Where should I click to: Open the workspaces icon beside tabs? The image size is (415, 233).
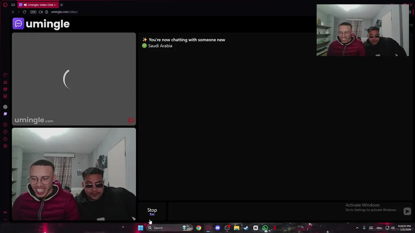point(13,5)
